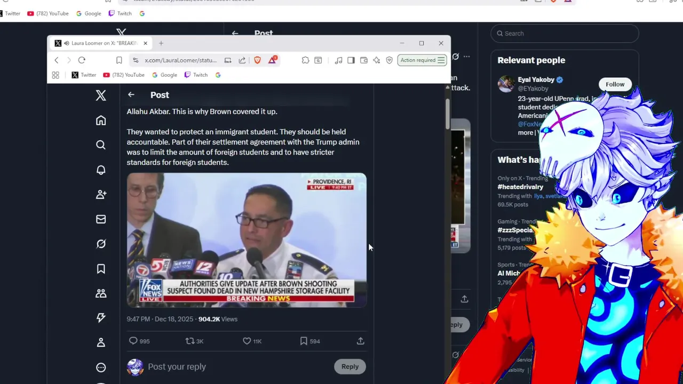Reload the page in front browser window
Screen dimensions: 683x384
(x=82, y=60)
